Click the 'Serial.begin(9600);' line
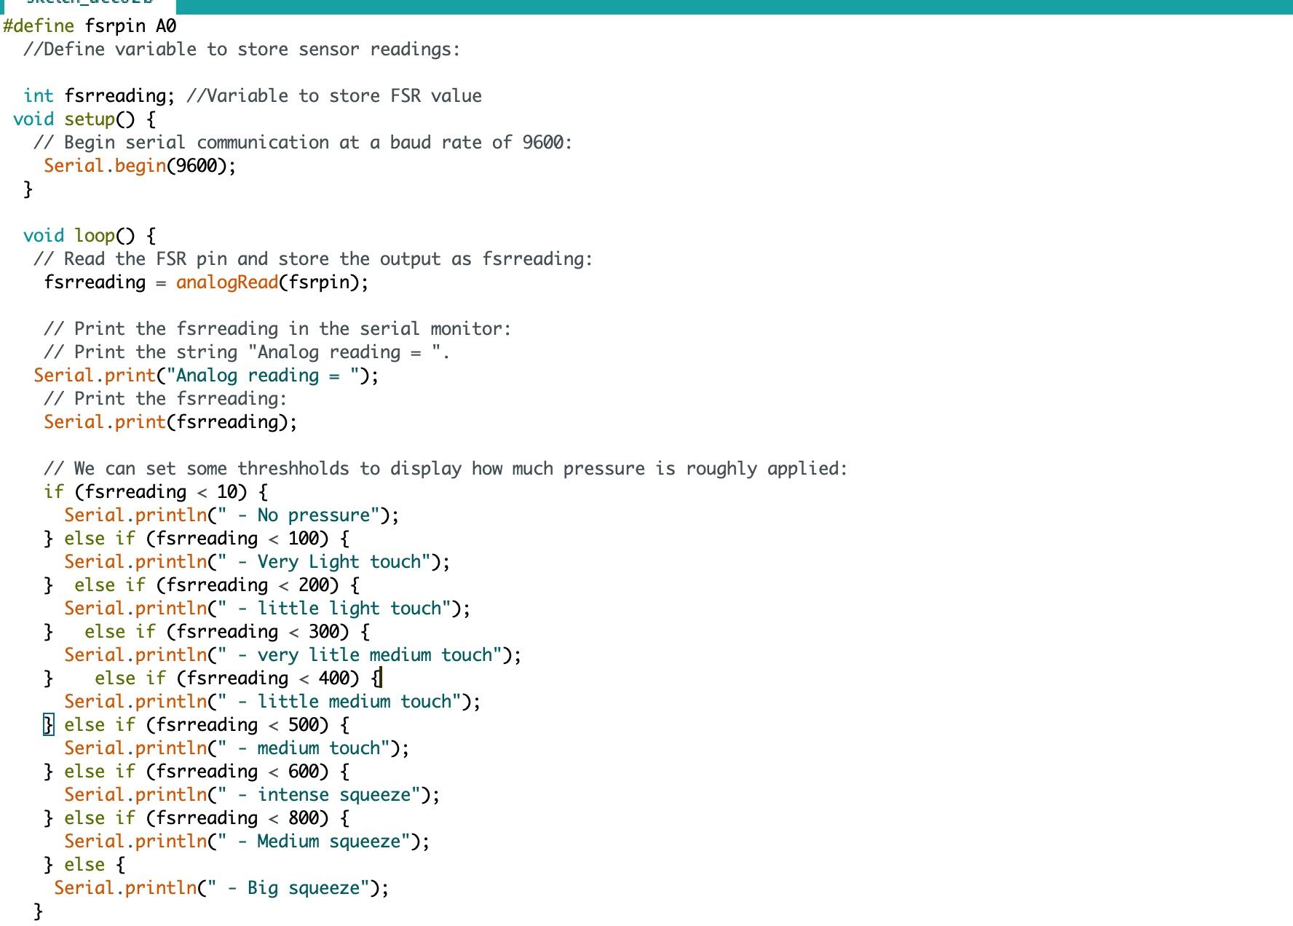 [140, 166]
